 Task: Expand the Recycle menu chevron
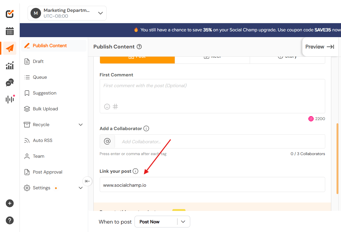coord(81,125)
